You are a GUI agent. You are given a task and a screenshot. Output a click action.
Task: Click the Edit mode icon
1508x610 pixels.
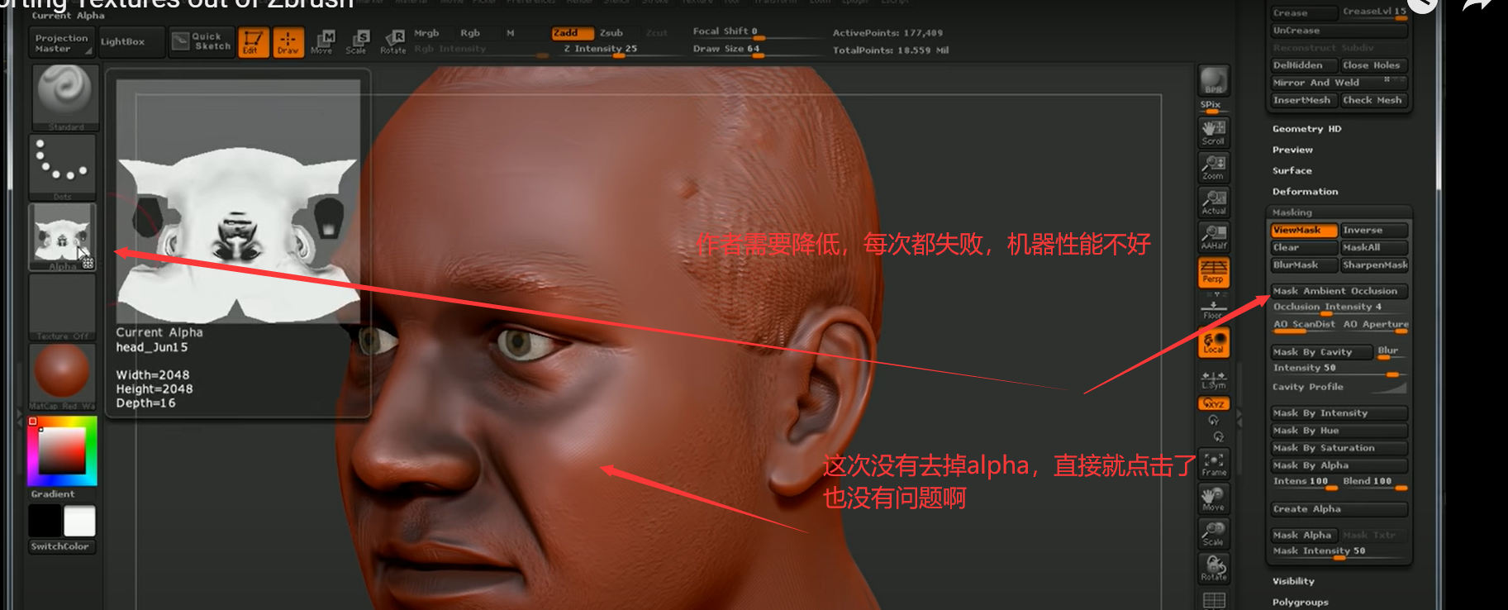coord(253,42)
